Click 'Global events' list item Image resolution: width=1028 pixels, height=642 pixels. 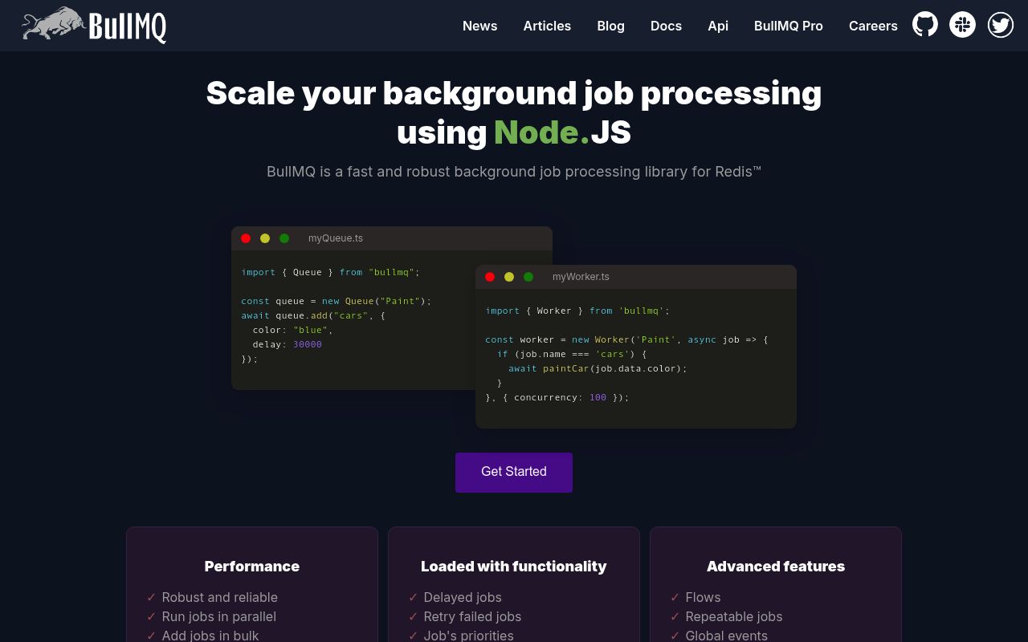tap(726, 636)
